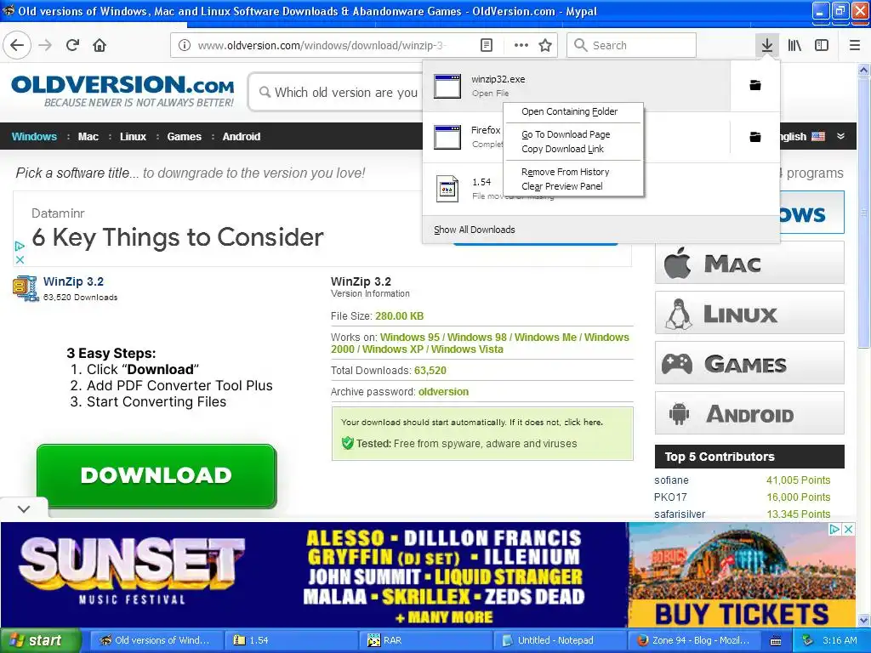Open contributor safarisilver profile link
The width and height of the screenshot is (871, 653).
tap(680, 514)
